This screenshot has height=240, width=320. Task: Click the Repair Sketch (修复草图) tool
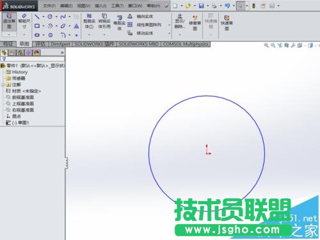pos(195,22)
